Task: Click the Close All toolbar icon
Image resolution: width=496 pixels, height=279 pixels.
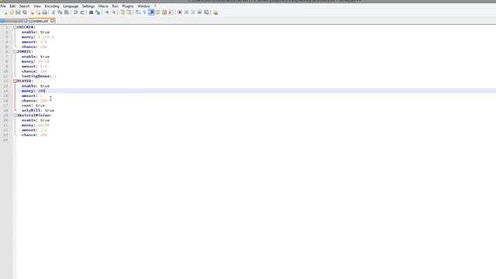Action: tap(38, 12)
